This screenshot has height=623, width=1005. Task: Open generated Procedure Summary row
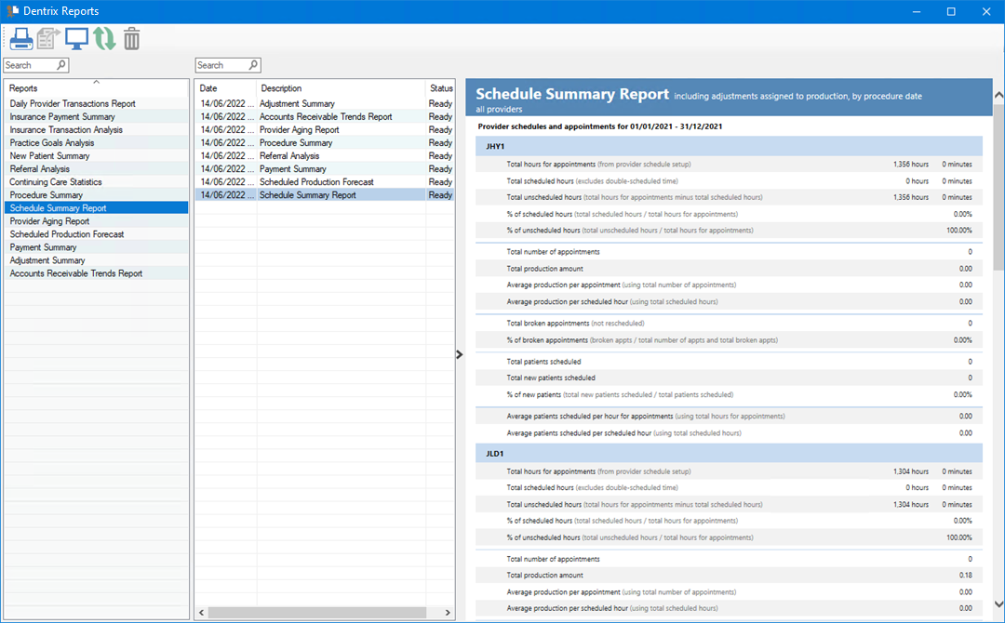click(325, 143)
